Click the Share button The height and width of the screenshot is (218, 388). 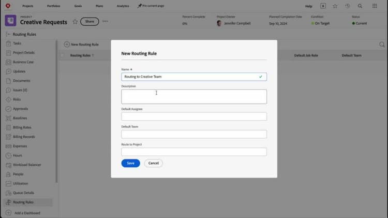coord(89,22)
